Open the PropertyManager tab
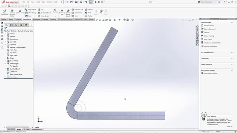Screen dimensions: 237x133 [x=11, y=25]
